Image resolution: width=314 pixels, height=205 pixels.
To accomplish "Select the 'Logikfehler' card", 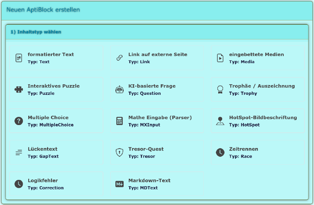I will tap(57, 184).
